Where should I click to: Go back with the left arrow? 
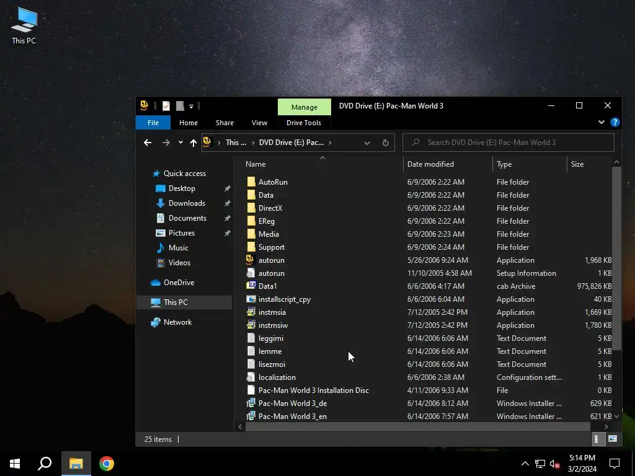pyautogui.click(x=148, y=143)
